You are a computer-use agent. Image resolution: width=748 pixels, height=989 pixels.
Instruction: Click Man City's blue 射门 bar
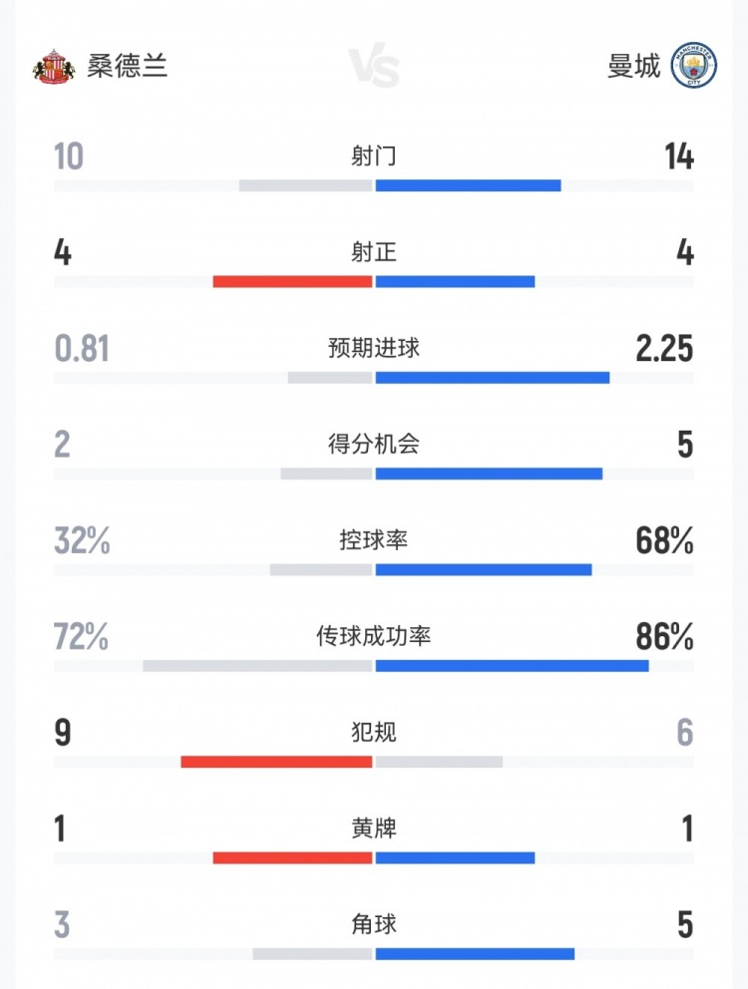[x=468, y=185]
